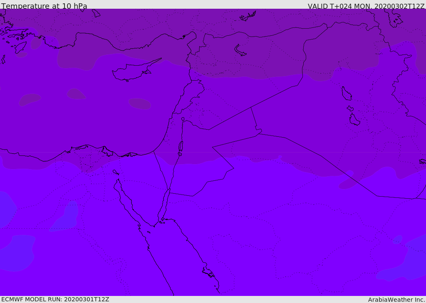The width and height of the screenshot is (426, 303).
Task: Click the dark oval patch south of Cyprus
Action: [x=140, y=103]
